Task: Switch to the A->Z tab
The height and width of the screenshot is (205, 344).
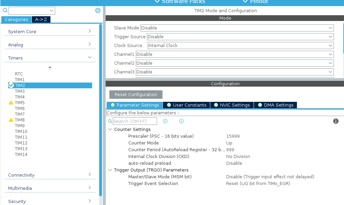Action: pyautogui.click(x=41, y=20)
